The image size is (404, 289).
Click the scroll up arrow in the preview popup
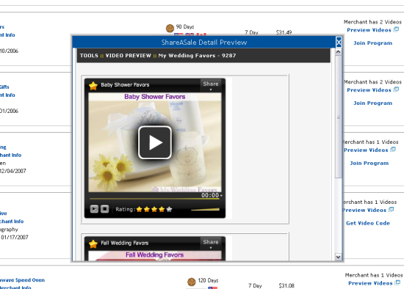[339, 52]
